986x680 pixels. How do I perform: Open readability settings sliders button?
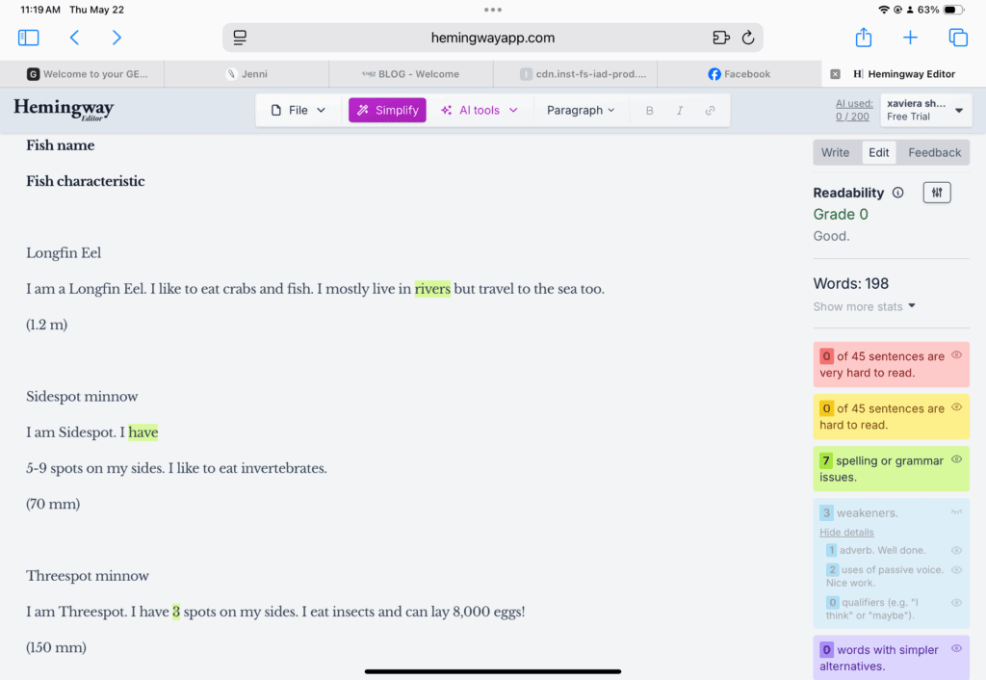coord(937,193)
